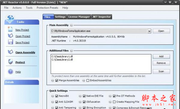Click the Open button for Main Assembly
Screen dimensions: 180x109
tap(161, 31)
